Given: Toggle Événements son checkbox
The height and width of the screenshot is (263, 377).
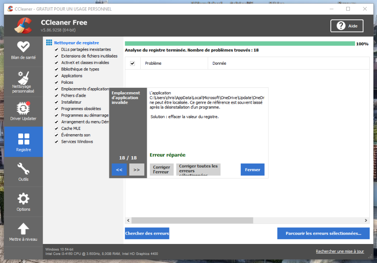Looking at the screenshot, I should pos(56,135).
